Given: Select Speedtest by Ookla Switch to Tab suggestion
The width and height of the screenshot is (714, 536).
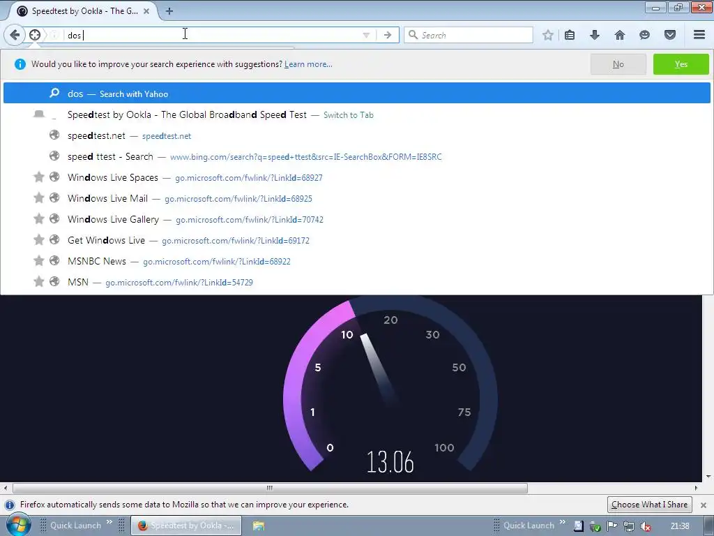Looking at the screenshot, I should click(x=356, y=115).
